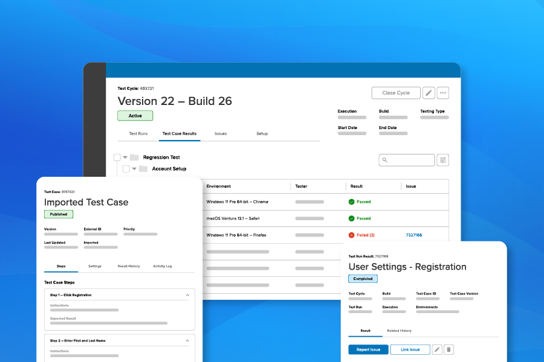The image size is (544, 362).
Task: Collapse the Account Setup folder arrow
Action: [x=134, y=169]
